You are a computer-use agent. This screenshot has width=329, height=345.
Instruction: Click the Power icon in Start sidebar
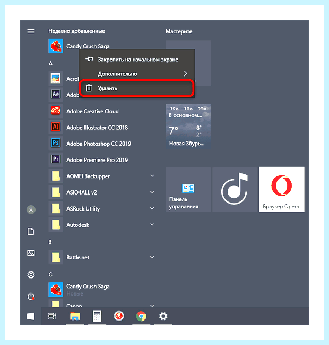31,297
